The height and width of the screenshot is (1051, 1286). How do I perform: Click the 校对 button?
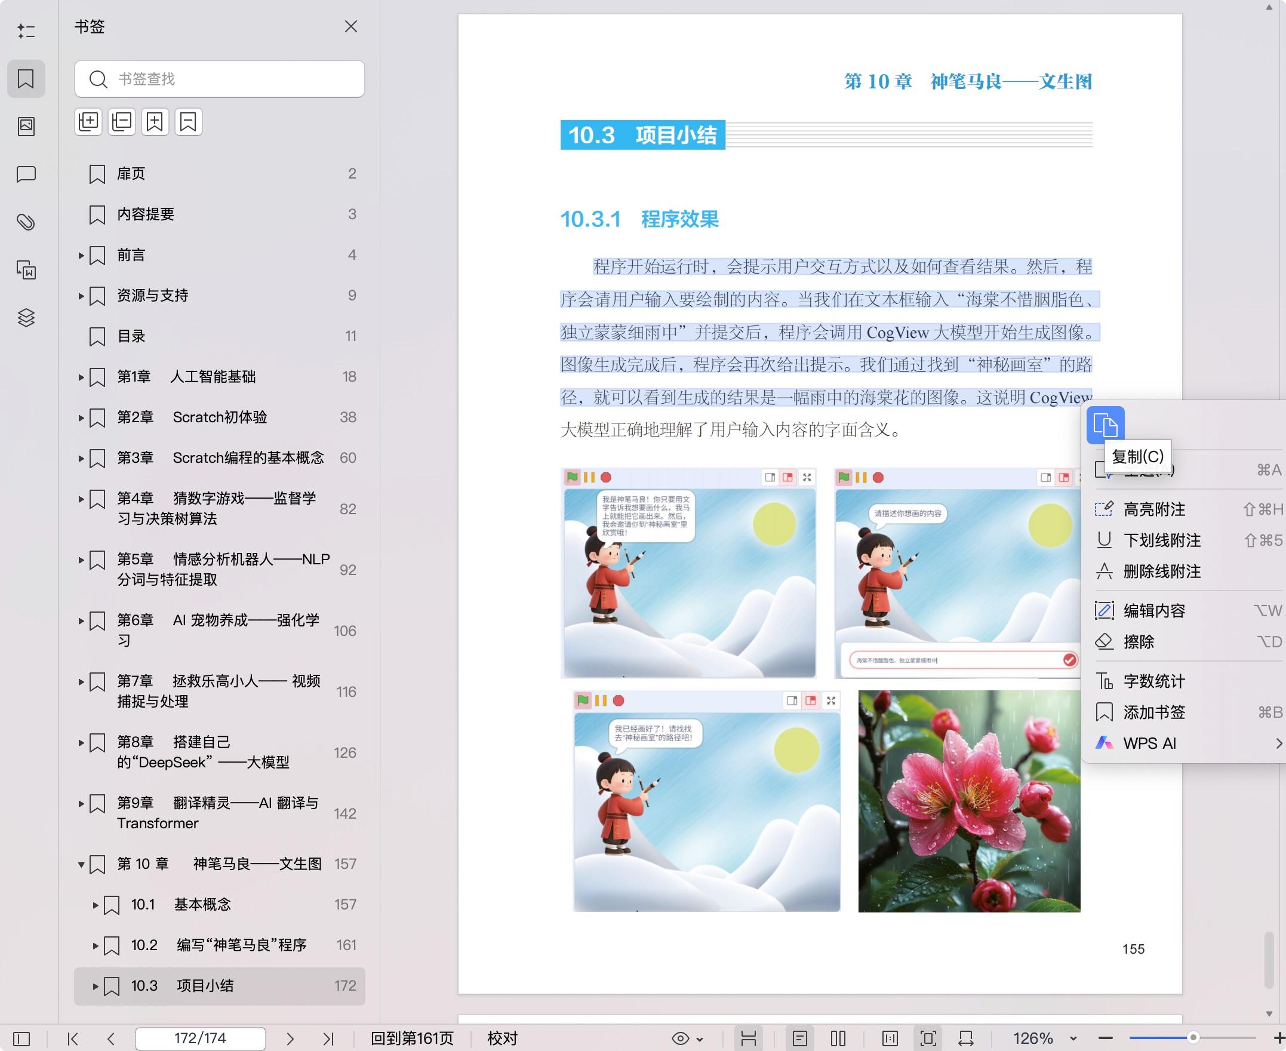[502, 1039]
